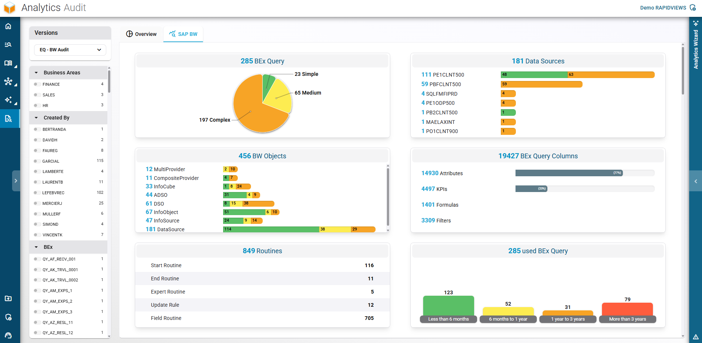The width and height of the screenshot is (702, 343).
Task: Open the search list icon in sidebar
Action: [8, 45]
